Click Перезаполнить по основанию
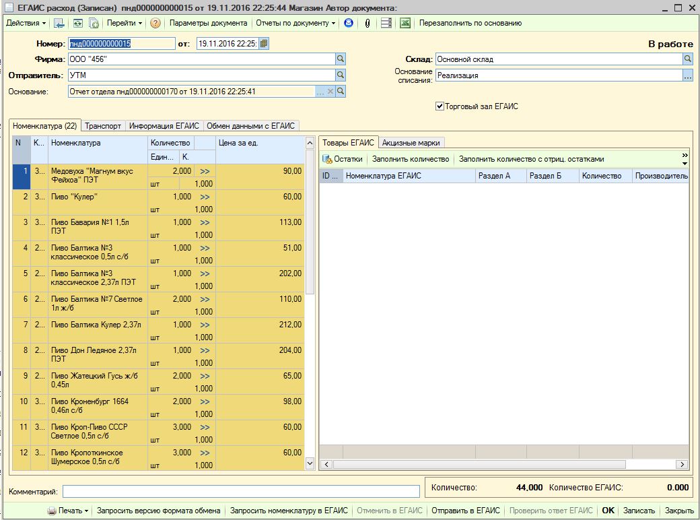This screenshot has height=520, width=700. pos(470,23)
